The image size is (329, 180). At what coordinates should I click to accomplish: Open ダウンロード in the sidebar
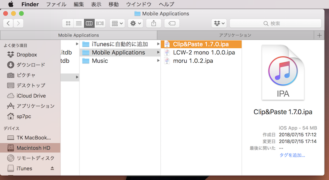click(x=31, y=65)
